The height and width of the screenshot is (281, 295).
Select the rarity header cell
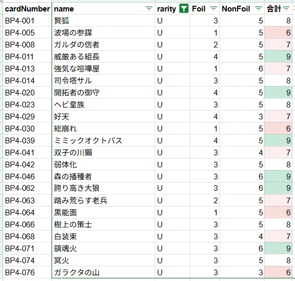coord(173,9)
